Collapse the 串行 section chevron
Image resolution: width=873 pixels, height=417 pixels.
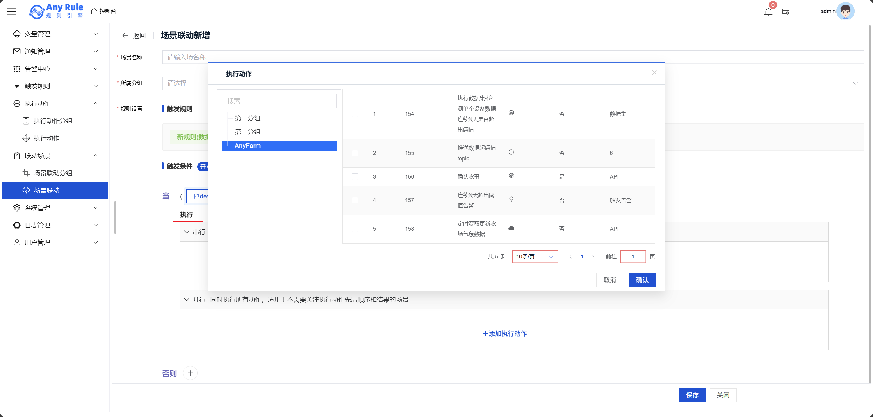[x=186, y=232]
